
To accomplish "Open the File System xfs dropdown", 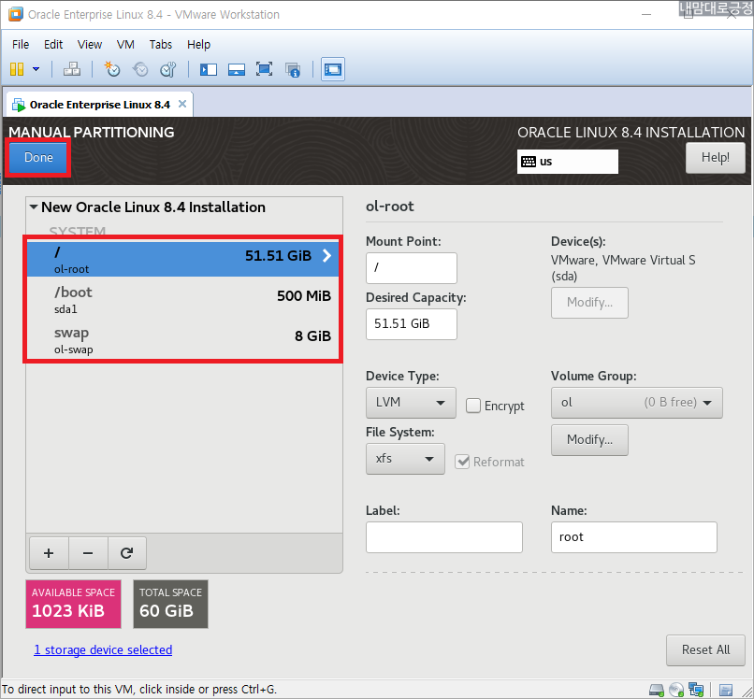I will click(x=405, y=459).
